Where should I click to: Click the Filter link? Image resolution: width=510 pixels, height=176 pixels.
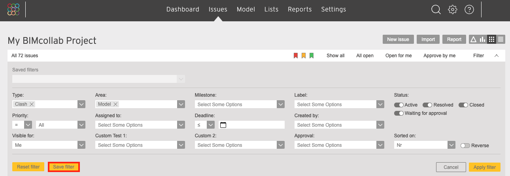(x=478, y=56)
